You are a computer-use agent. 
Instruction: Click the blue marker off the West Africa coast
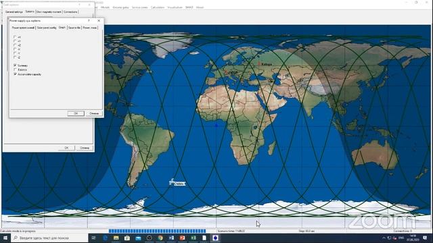216,125
